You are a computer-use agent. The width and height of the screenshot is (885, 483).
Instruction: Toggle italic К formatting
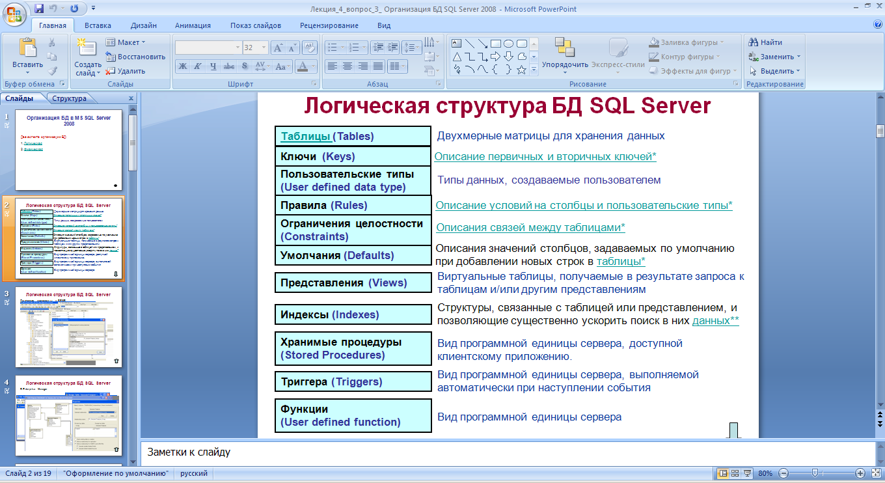197,66
